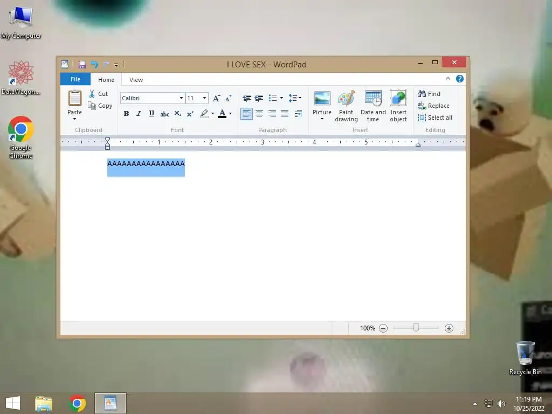Start a bulleted list
This screenshot has width=552, height=414.
pos(272,98)
